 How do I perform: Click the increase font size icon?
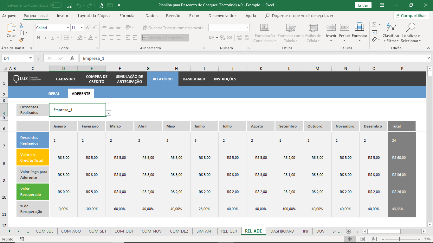(88, 28)
